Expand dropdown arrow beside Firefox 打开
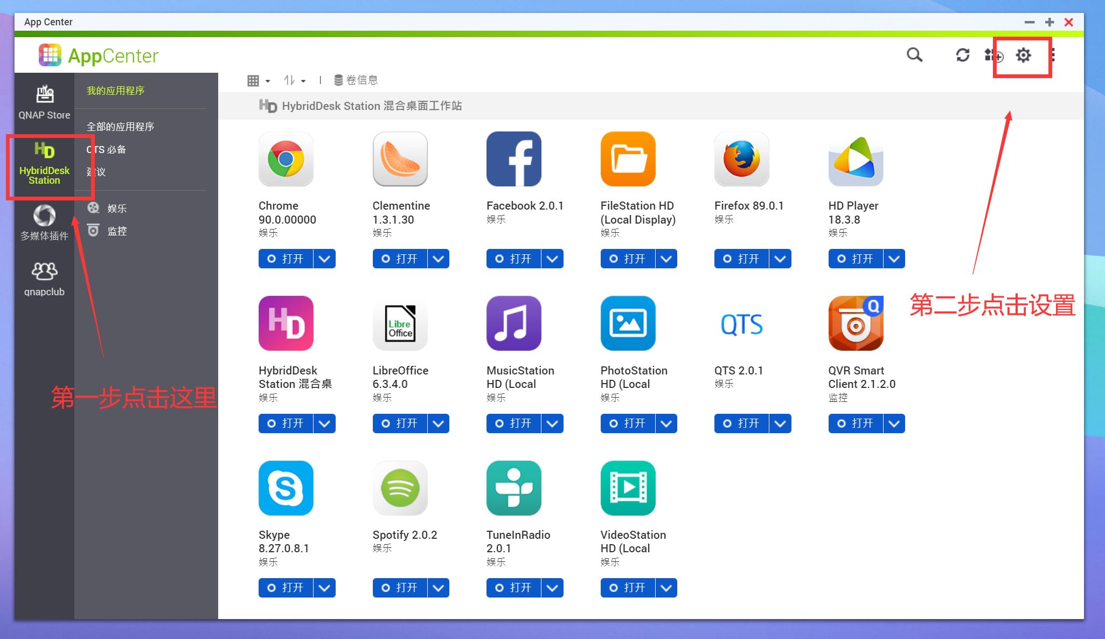The height and width of the screenshot is (639, 1105). 780,259
